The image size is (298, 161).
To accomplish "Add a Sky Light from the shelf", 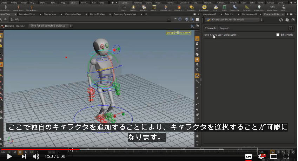I will [x=216, y=8].
